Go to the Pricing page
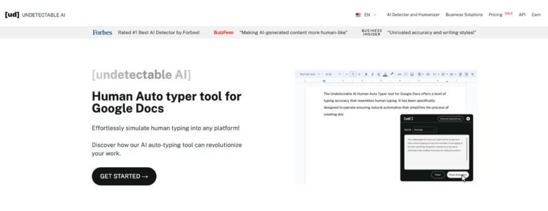548x211 pixels. (x=495, y=14)
